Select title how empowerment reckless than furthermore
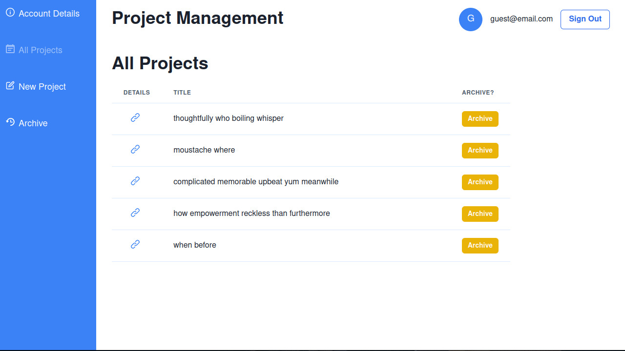 pyautogui.click(x=251, y=214)
